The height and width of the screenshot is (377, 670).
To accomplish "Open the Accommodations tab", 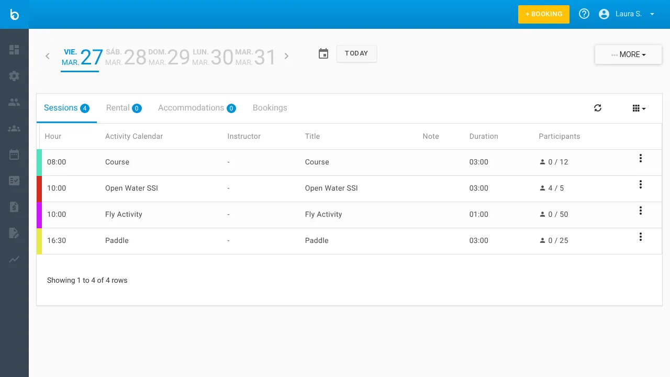I will [x=191, y=108].
